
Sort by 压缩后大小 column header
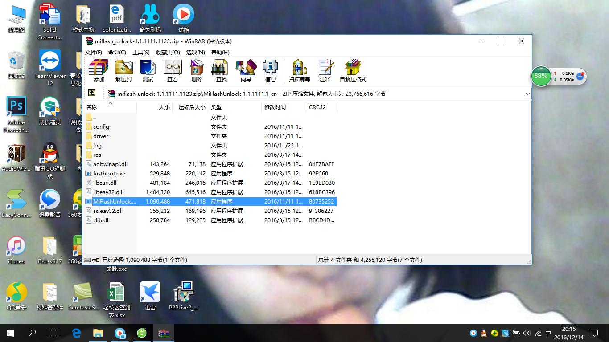click(x=190, y=107)
